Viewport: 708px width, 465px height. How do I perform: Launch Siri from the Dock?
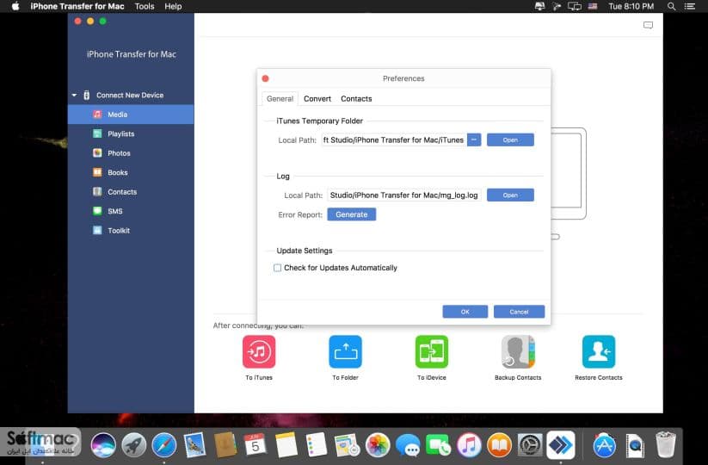[x=103, y=445]
